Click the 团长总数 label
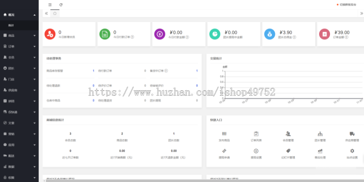Screen dimensions: 364x182 point(174,140)
